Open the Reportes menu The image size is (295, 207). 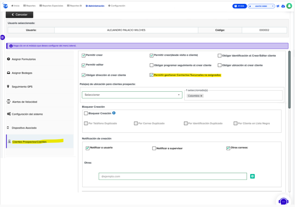(29, 6)
